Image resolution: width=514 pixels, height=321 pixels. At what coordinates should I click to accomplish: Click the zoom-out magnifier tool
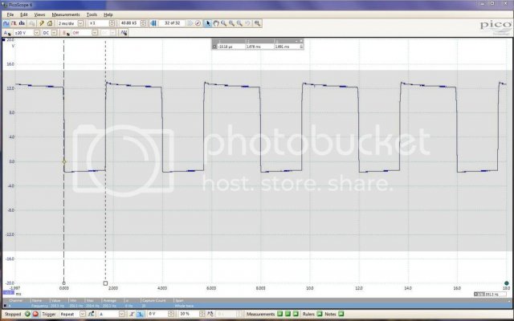239,23
